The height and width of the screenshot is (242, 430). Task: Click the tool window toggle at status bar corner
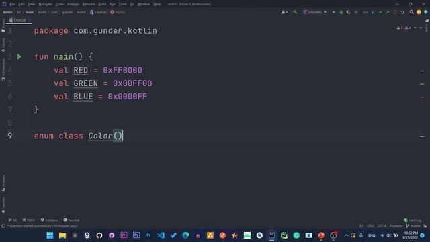point(3,226)
